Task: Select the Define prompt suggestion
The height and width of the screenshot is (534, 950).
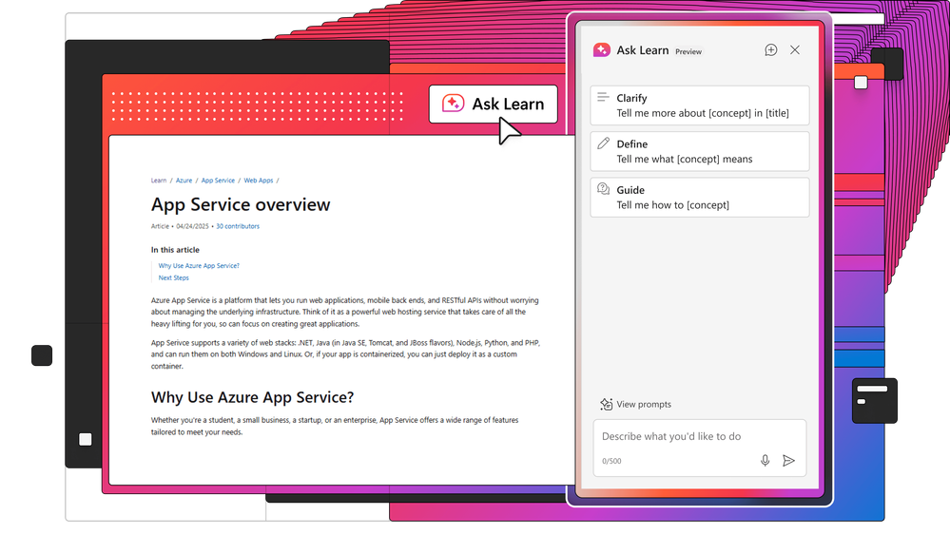Action: pos(700,151)
